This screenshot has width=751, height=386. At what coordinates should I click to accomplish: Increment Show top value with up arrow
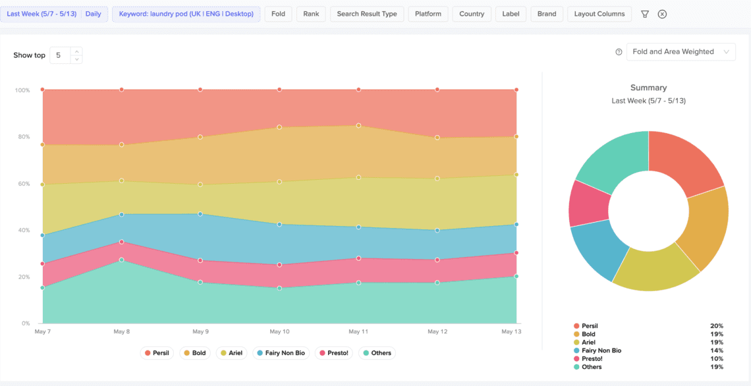[x=76, y=51]
